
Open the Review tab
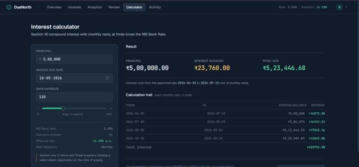pyautogui.click(x=114, y=7)
